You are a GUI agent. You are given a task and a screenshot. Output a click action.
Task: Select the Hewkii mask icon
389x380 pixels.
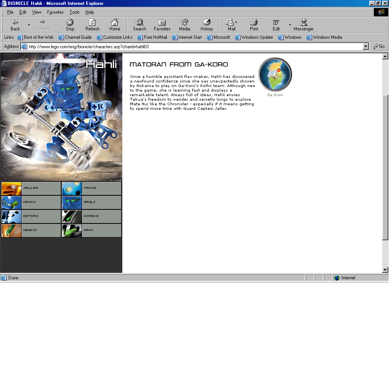[11, 231]
